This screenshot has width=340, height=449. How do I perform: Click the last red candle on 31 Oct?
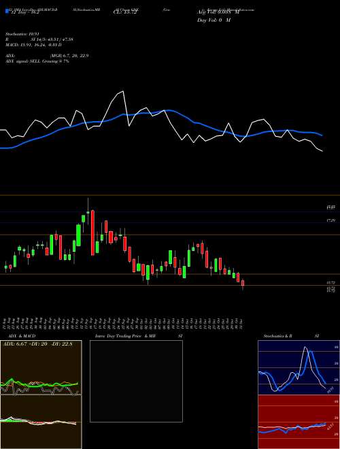(243, 284)
